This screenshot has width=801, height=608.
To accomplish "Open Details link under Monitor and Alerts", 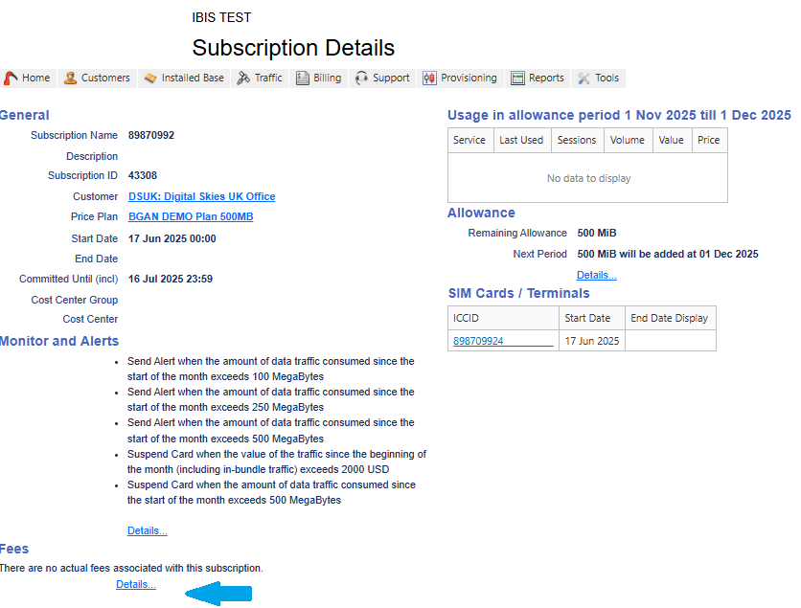I will [x=147, y=530].
